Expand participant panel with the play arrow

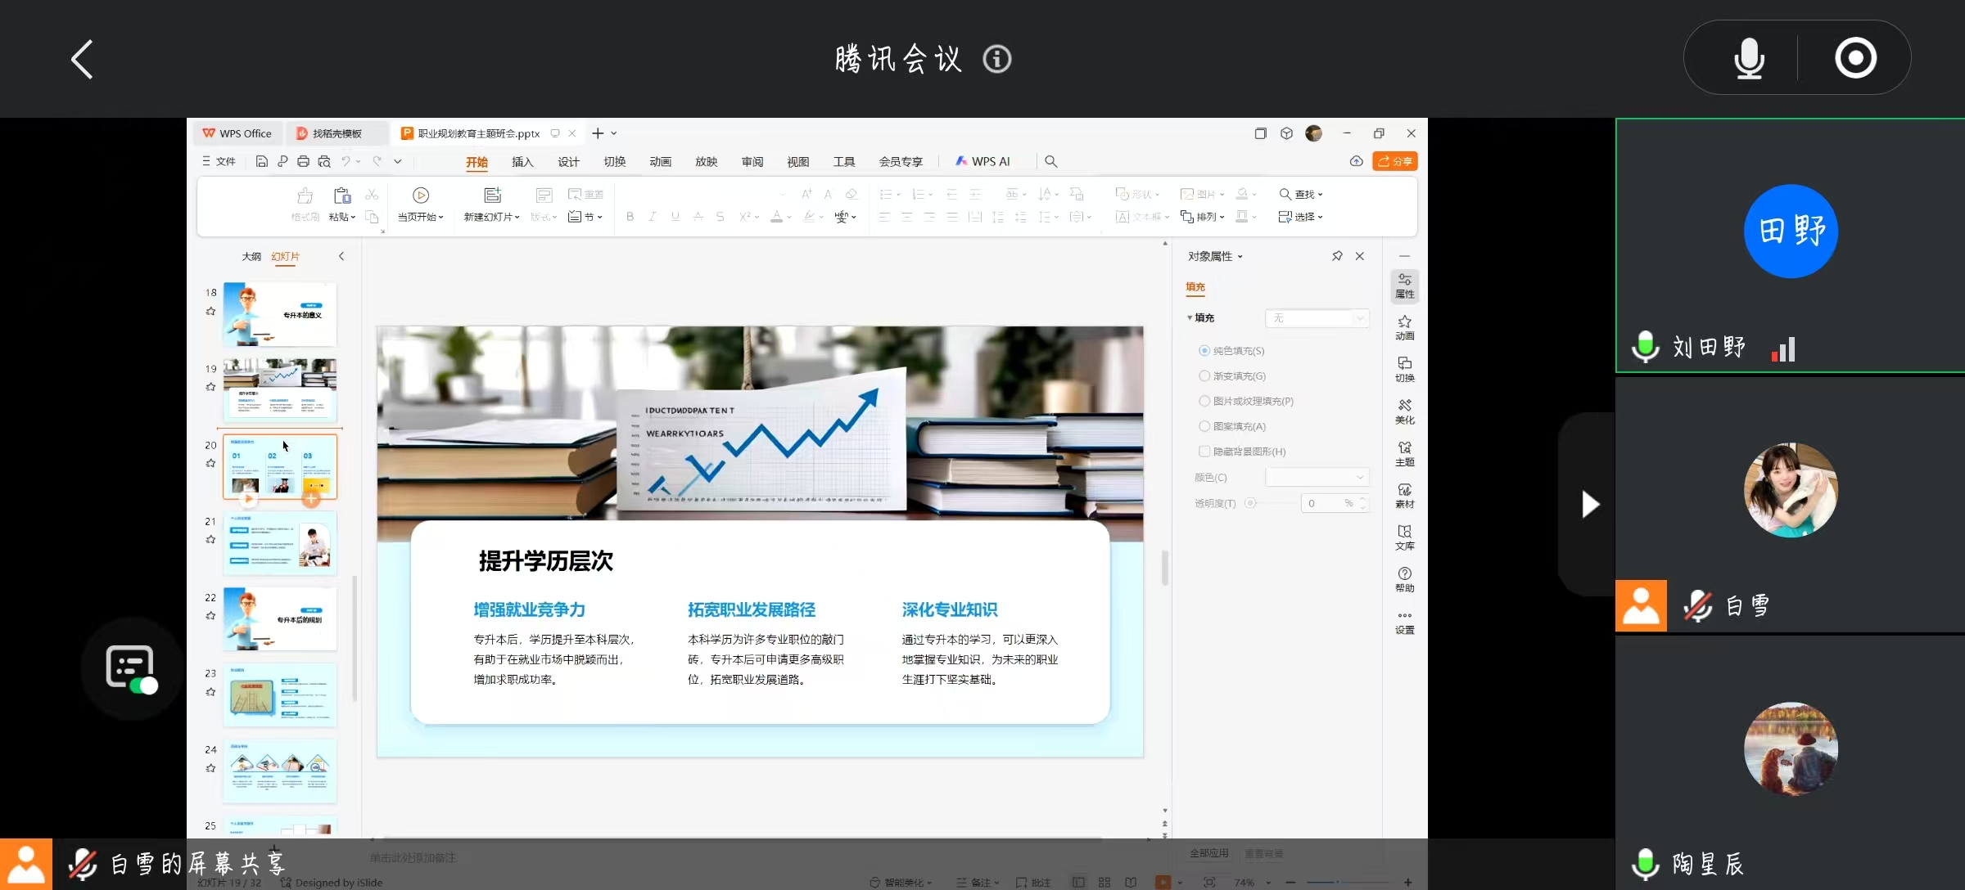click(x=1590, y=504)
